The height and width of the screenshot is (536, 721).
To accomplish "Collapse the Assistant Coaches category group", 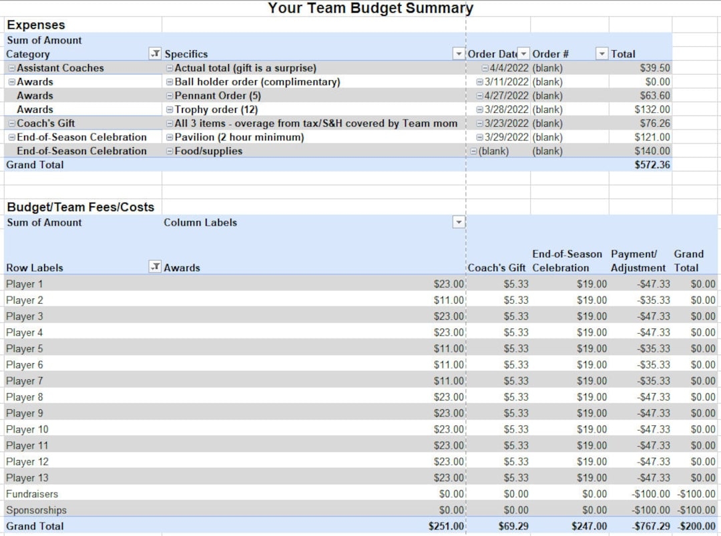I will coord(12,68).
